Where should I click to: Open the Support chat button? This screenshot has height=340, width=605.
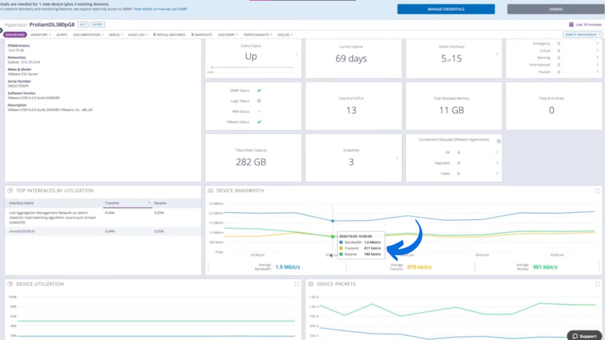[x=584, y=336]
